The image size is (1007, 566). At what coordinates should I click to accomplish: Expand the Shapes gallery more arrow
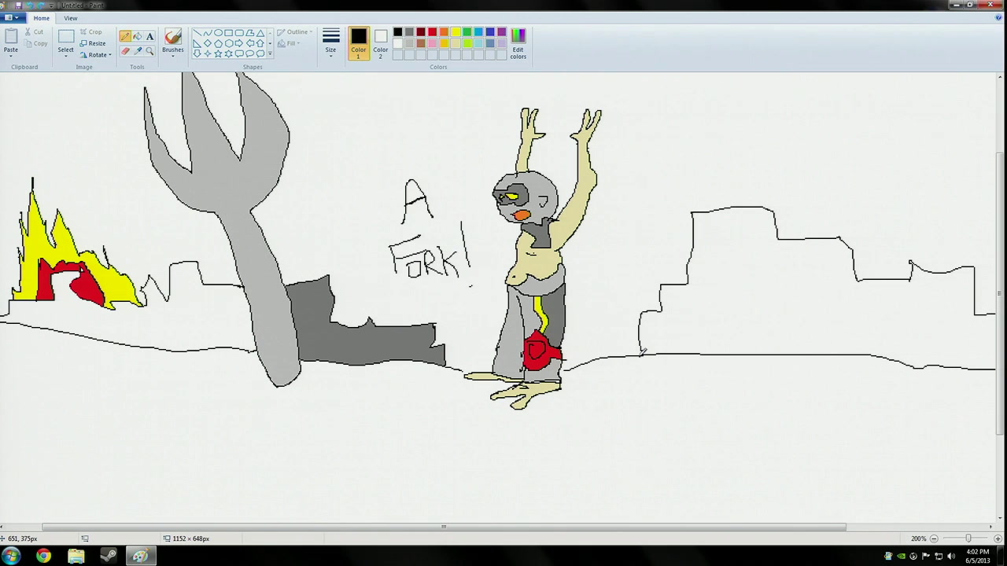(270, 54)
